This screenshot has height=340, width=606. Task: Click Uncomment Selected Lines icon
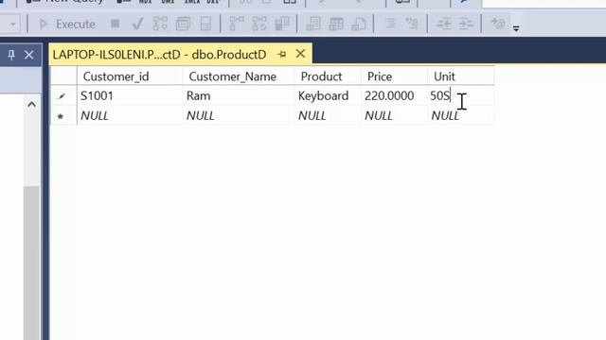(x=412, y=24)
